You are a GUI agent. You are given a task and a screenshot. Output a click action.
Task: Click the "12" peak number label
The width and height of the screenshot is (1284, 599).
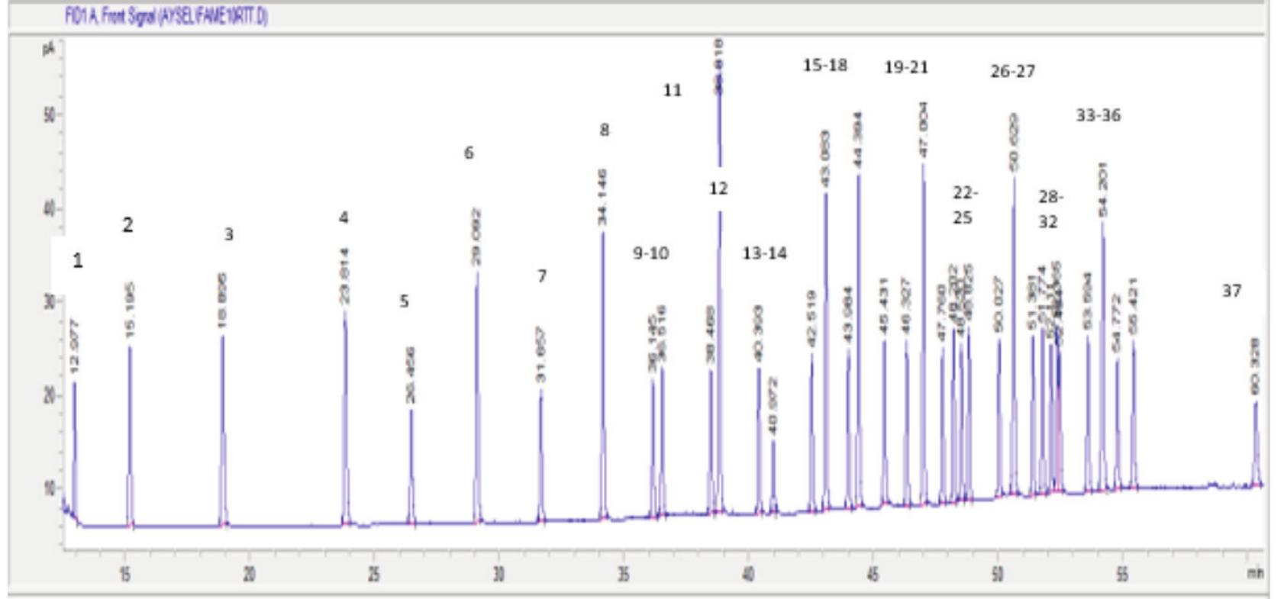(x=718, y=188)
